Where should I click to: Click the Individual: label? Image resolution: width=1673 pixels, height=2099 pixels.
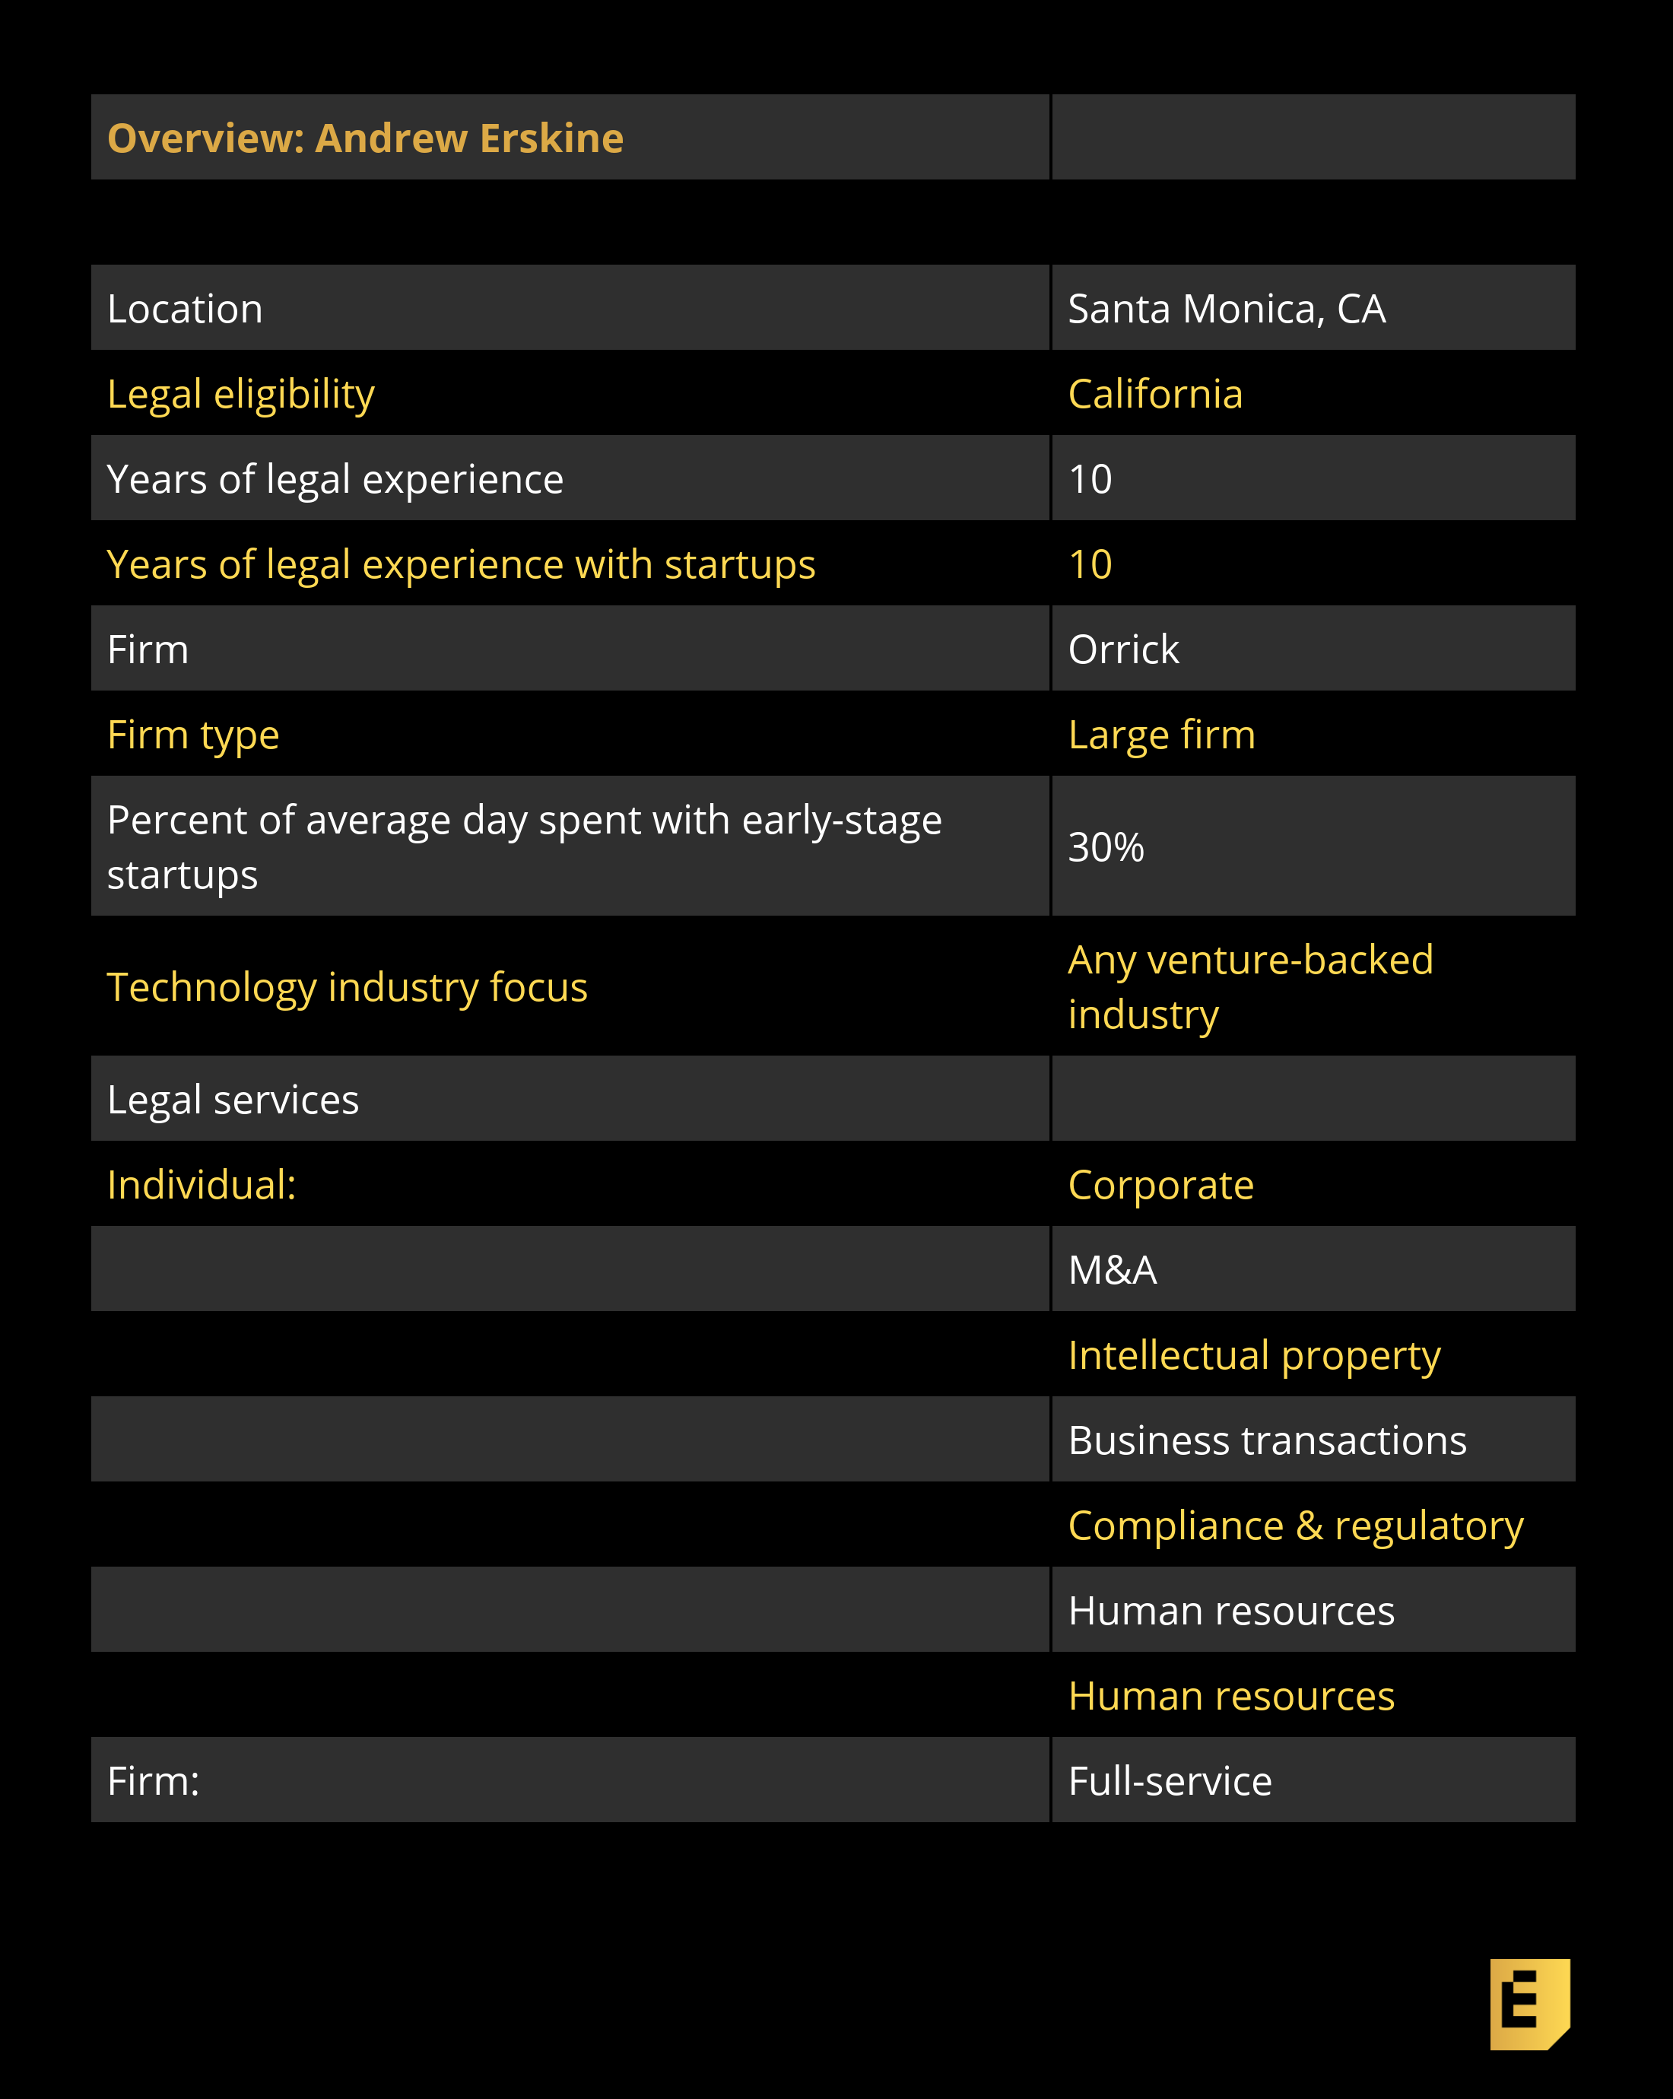click(202, 1185)
